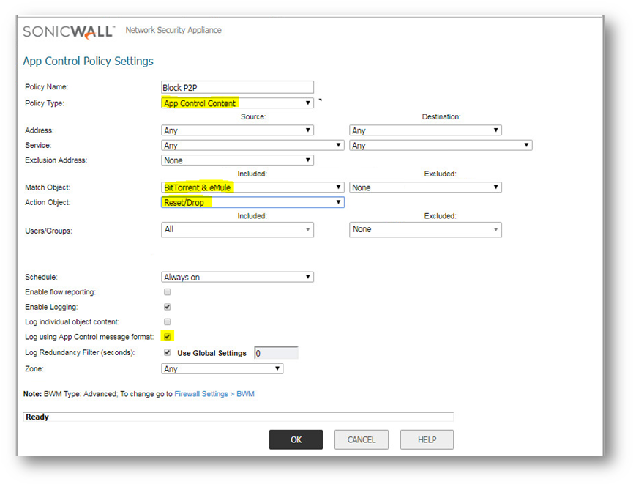Check Log individual object content

pyautogui.click(x=168, y=321)
